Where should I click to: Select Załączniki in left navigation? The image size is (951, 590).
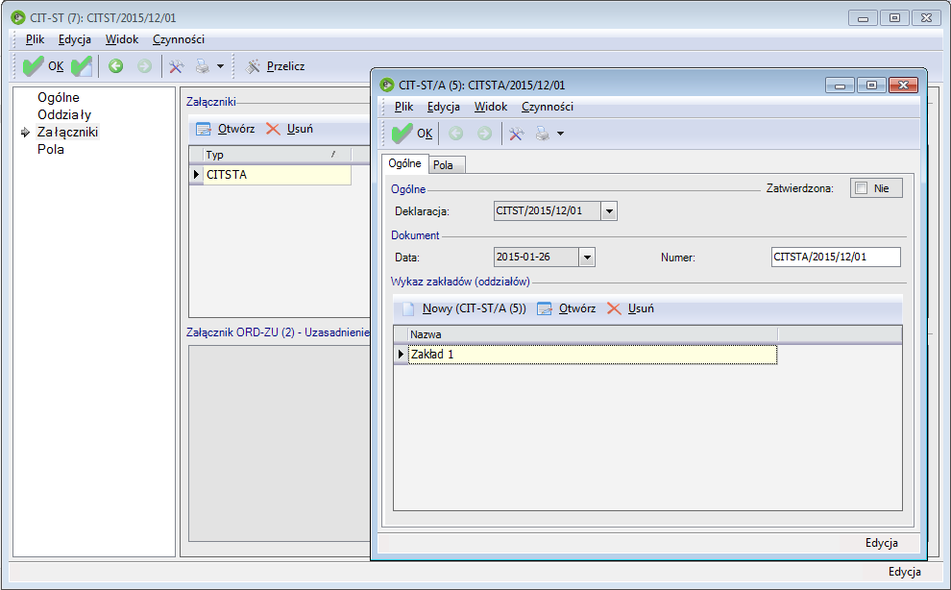[67, 132]
